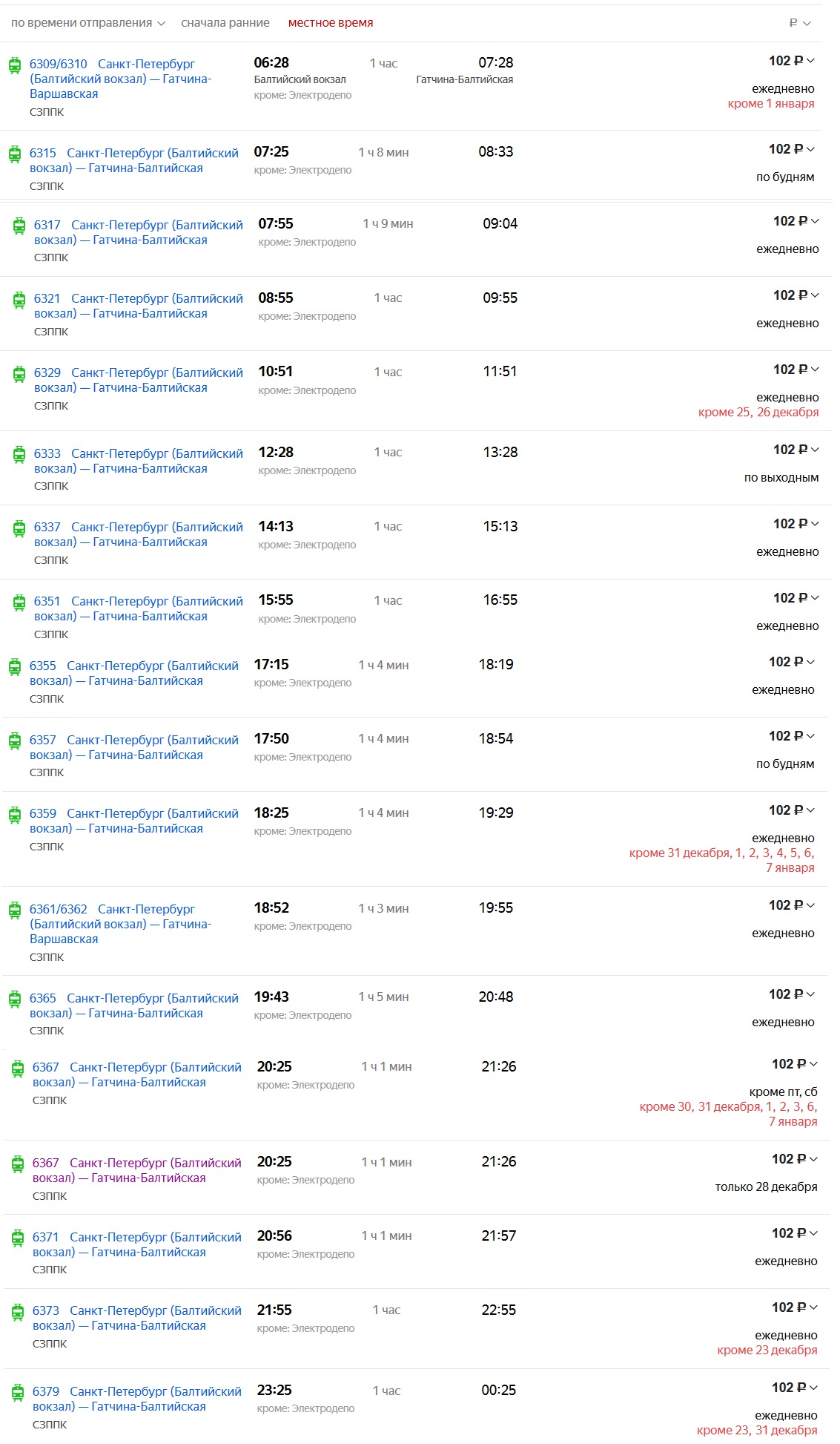Click the train icon for the 6379 train

18,1393
